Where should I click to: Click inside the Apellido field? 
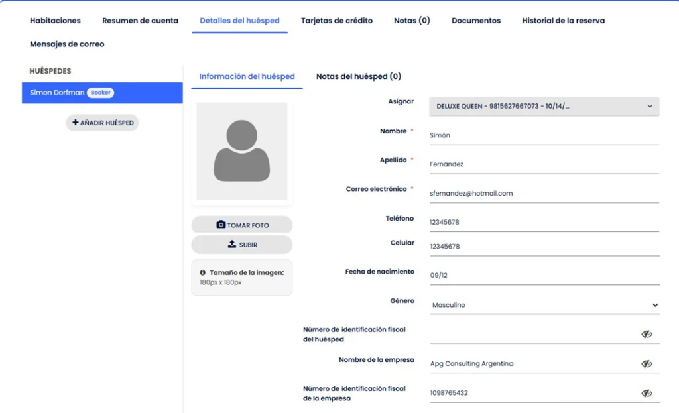pyautogui.click(x=544, y=164)
